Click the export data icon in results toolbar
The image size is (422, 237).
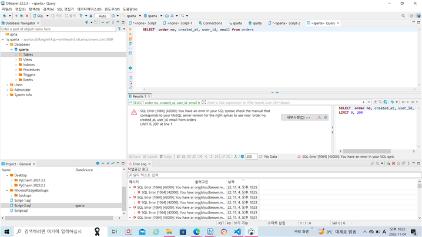coord(236,157)
